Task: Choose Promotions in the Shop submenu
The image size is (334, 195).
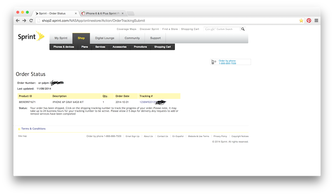Action: pos(140,47)
